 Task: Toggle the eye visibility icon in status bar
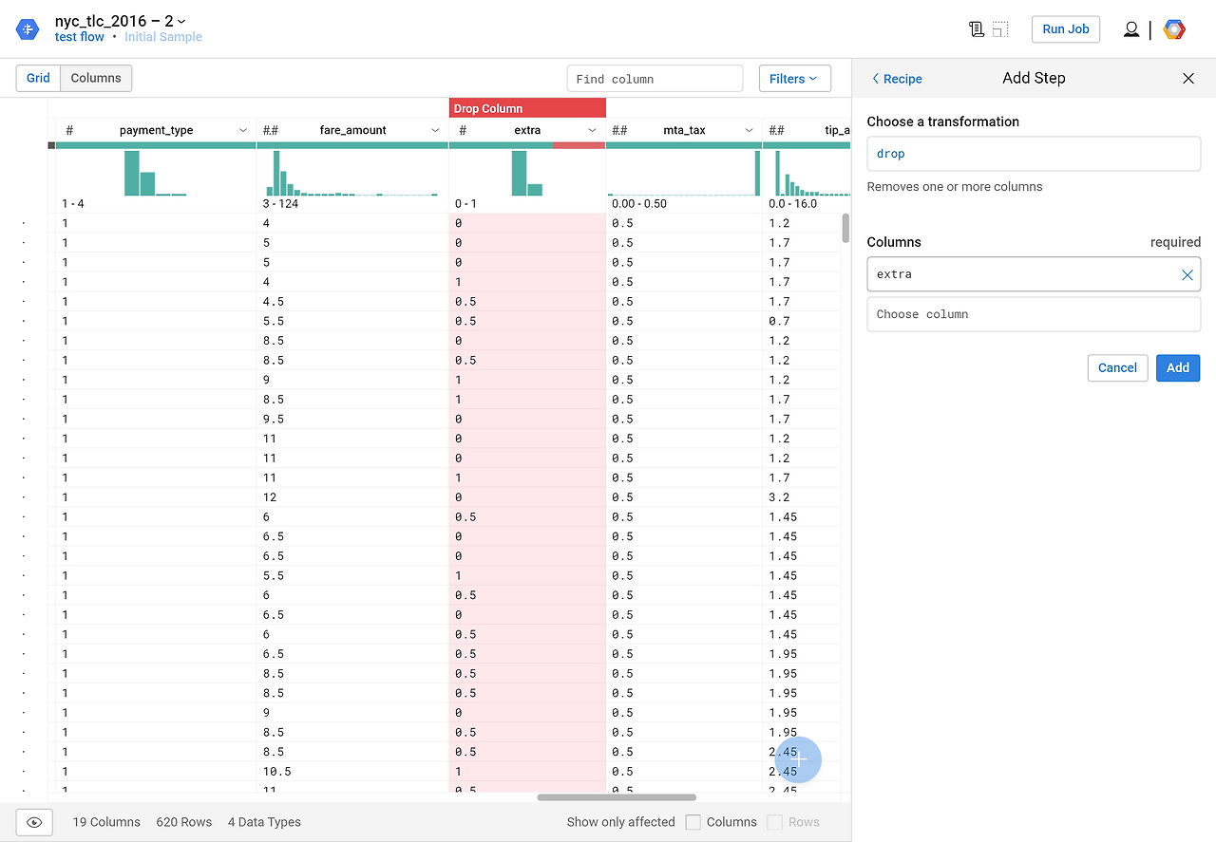(x=34, y=822)
